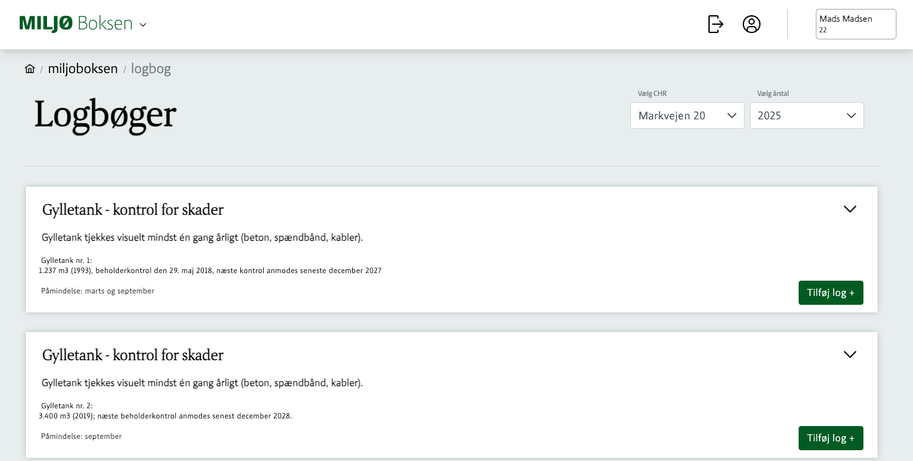Open the menu chevron beside MILJØ Boksen

[x=143, y=25]
